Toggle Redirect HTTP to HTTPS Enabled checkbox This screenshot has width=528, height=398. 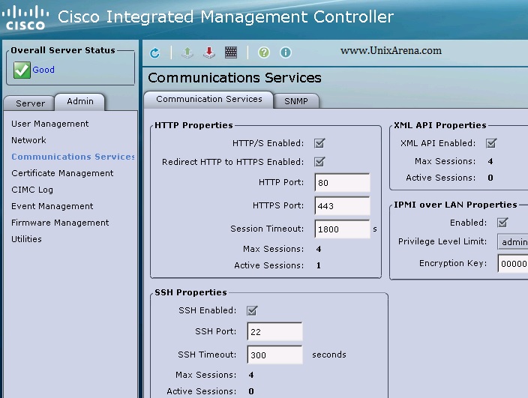(319, 162)
